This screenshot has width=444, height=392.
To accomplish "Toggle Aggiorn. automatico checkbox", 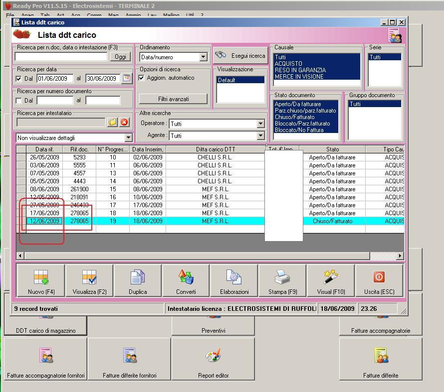I will coord(142,78).
